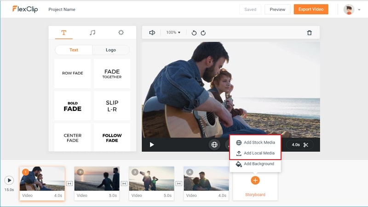
Task: Play the preview video
Action: coord(152,144)
